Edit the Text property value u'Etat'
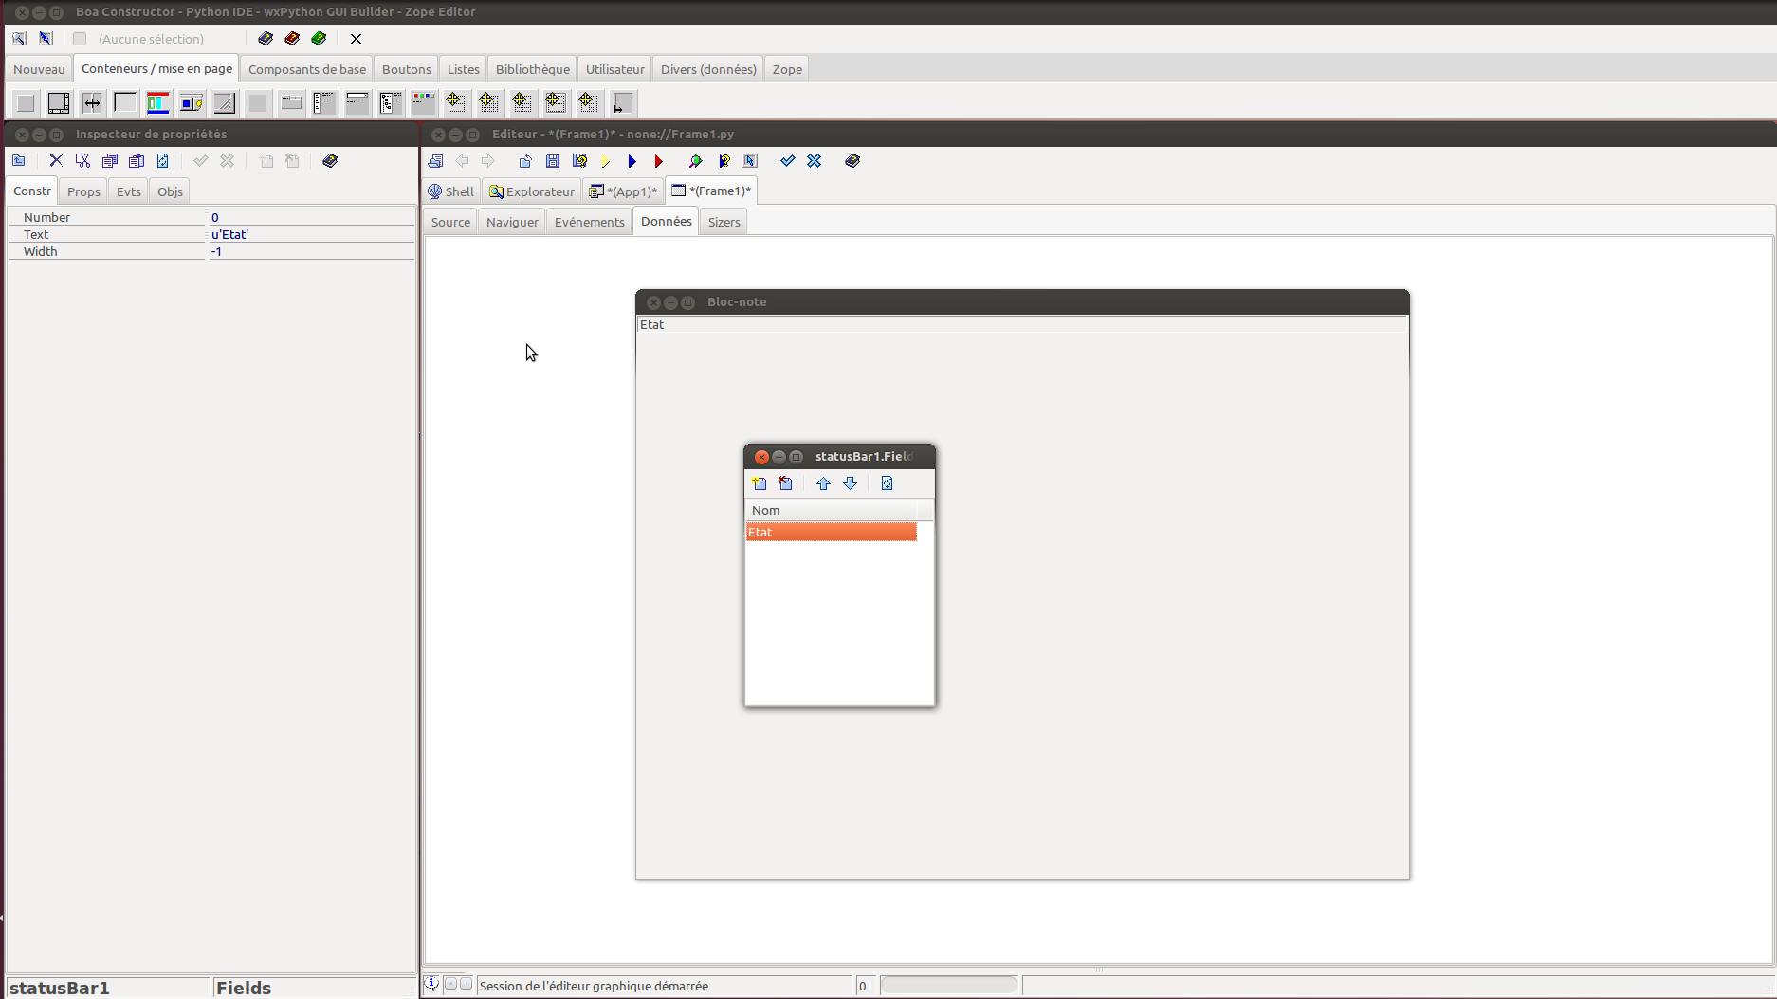 pos(310,234)
